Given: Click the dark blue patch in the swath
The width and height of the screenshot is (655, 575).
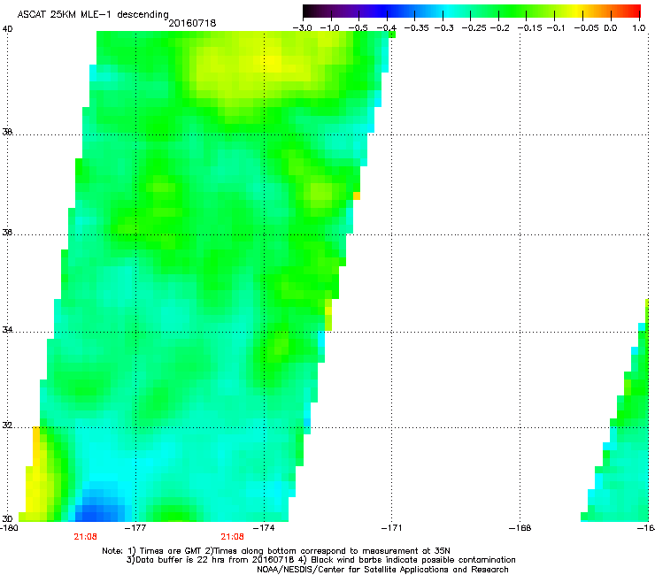Looking at the screenshot, I should pos(99,509).
